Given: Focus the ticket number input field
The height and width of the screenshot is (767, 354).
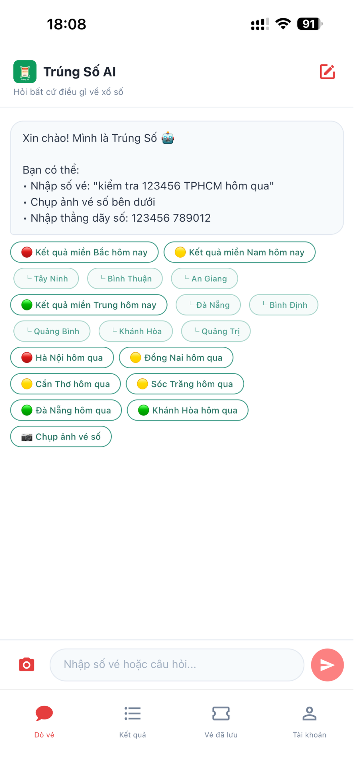Looking at the screenshot, I should coord(177,665).
